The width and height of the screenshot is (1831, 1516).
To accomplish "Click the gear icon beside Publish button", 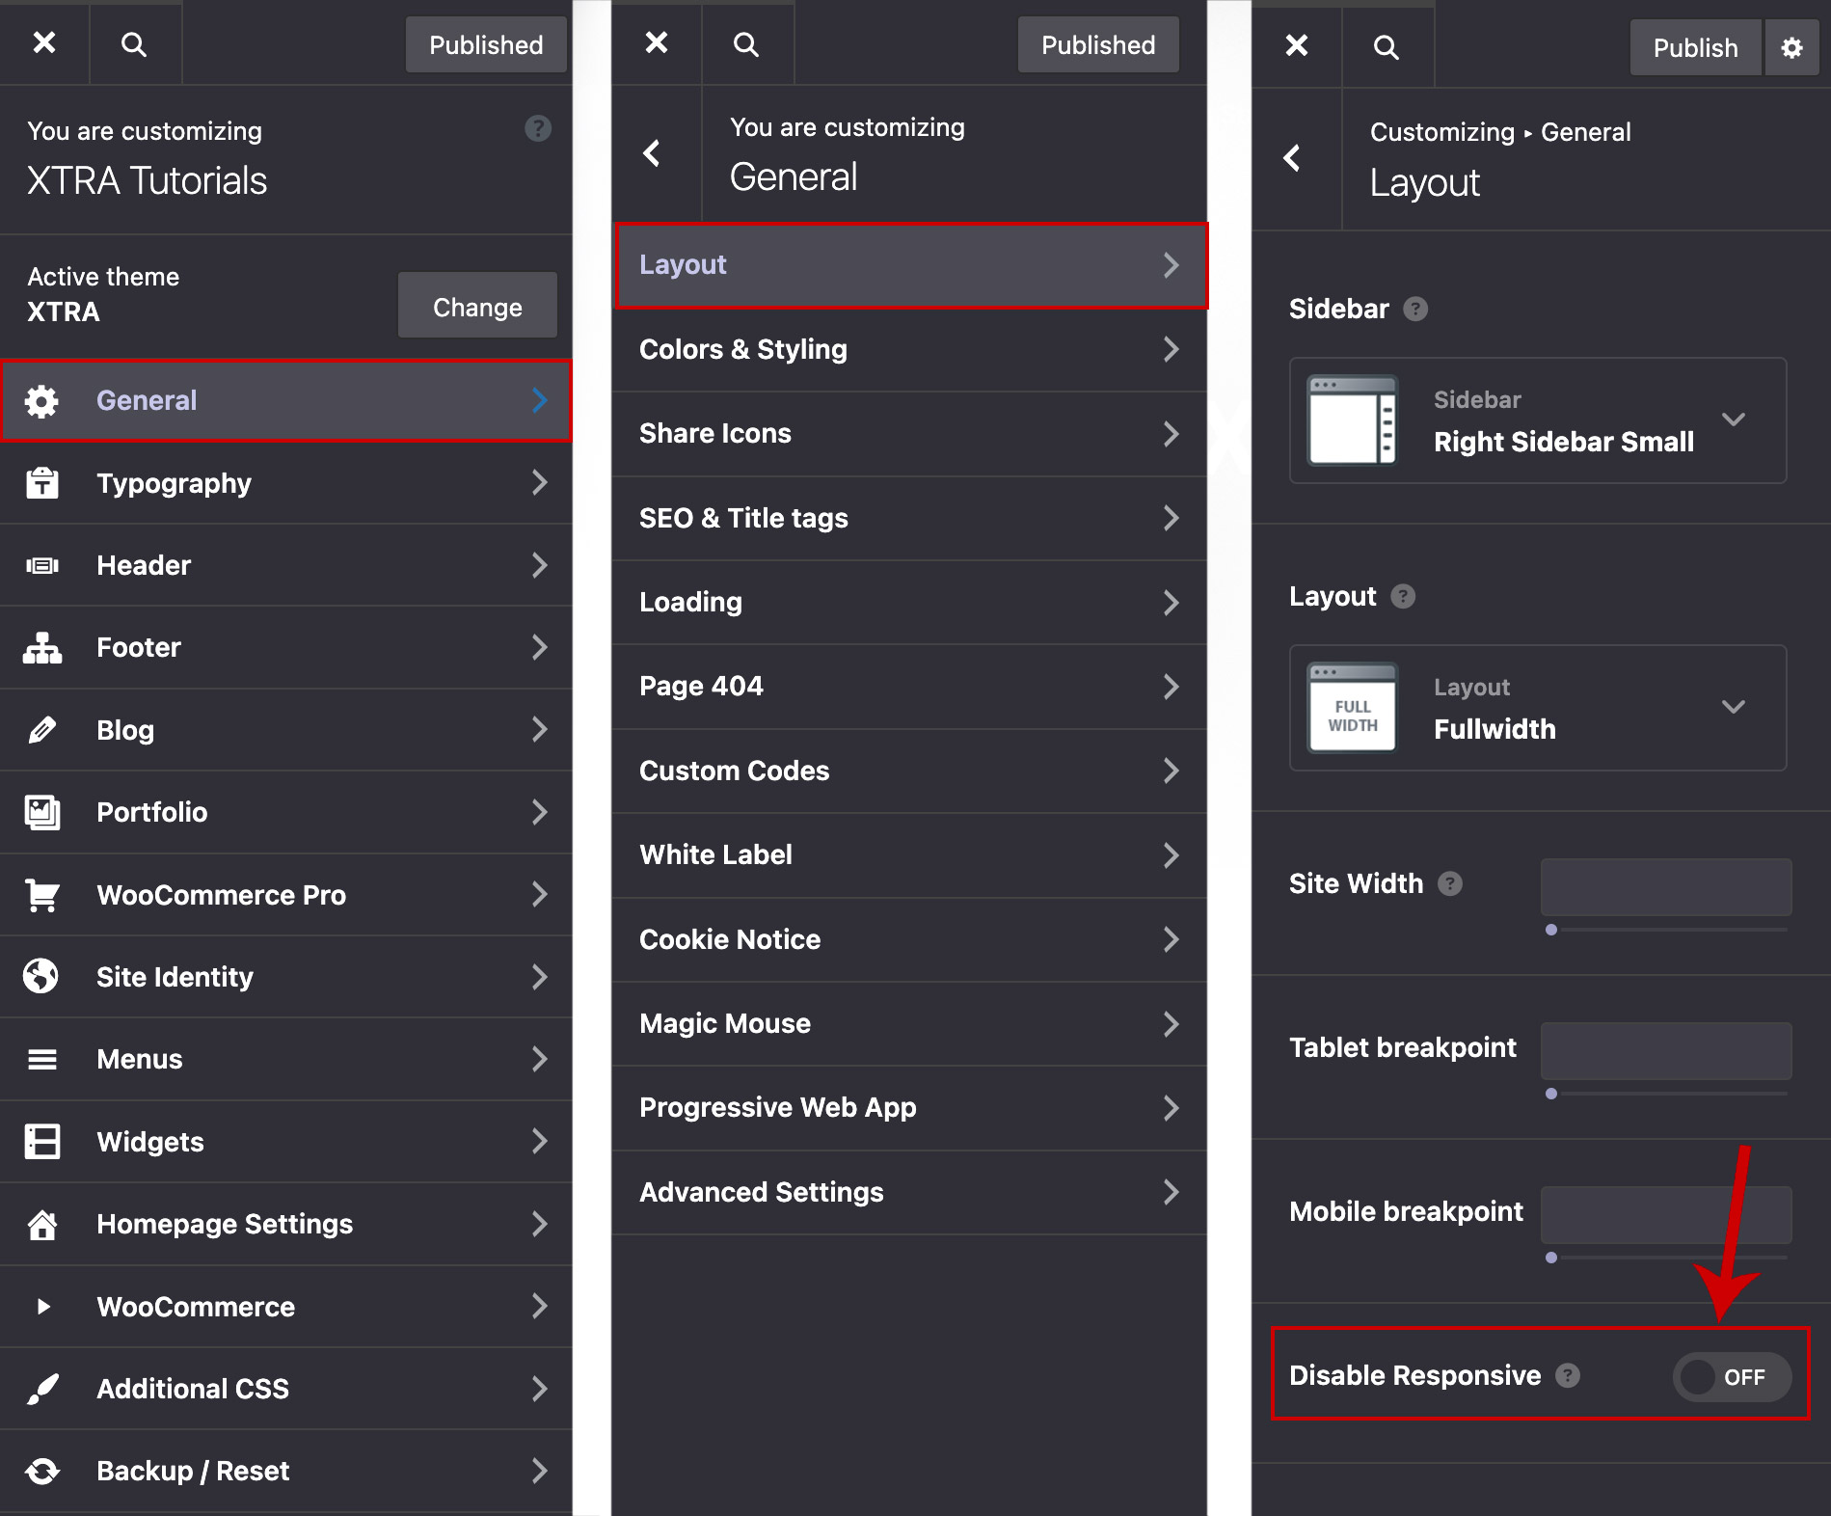I will [x=1791, y=48].
